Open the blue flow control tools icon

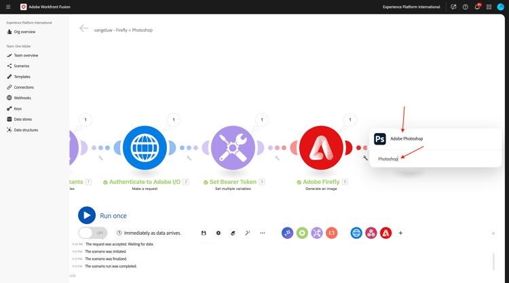tap(287, 233)
